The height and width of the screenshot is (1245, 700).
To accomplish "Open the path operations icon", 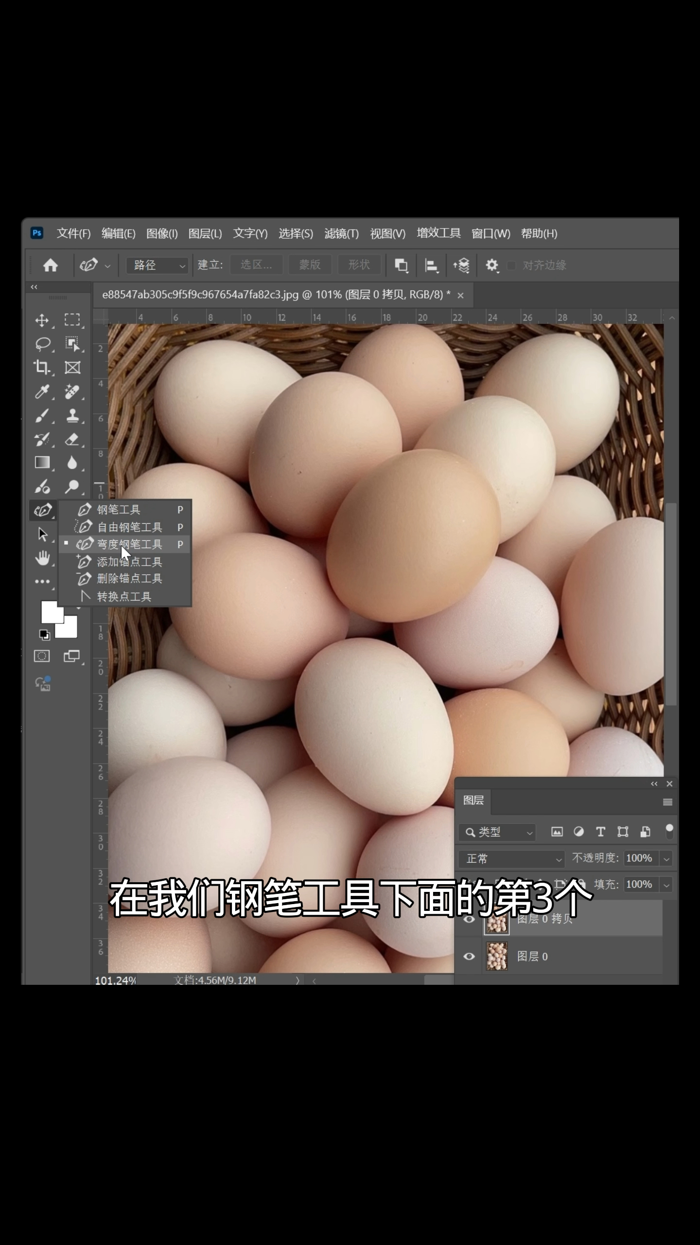I will (402, 265).
